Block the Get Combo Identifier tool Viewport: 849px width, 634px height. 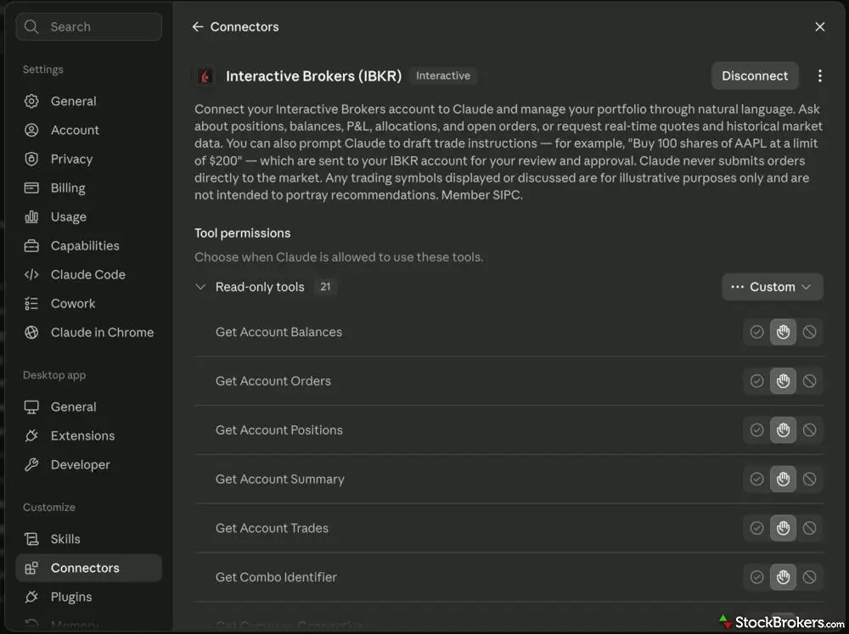[x=809, y=577]
